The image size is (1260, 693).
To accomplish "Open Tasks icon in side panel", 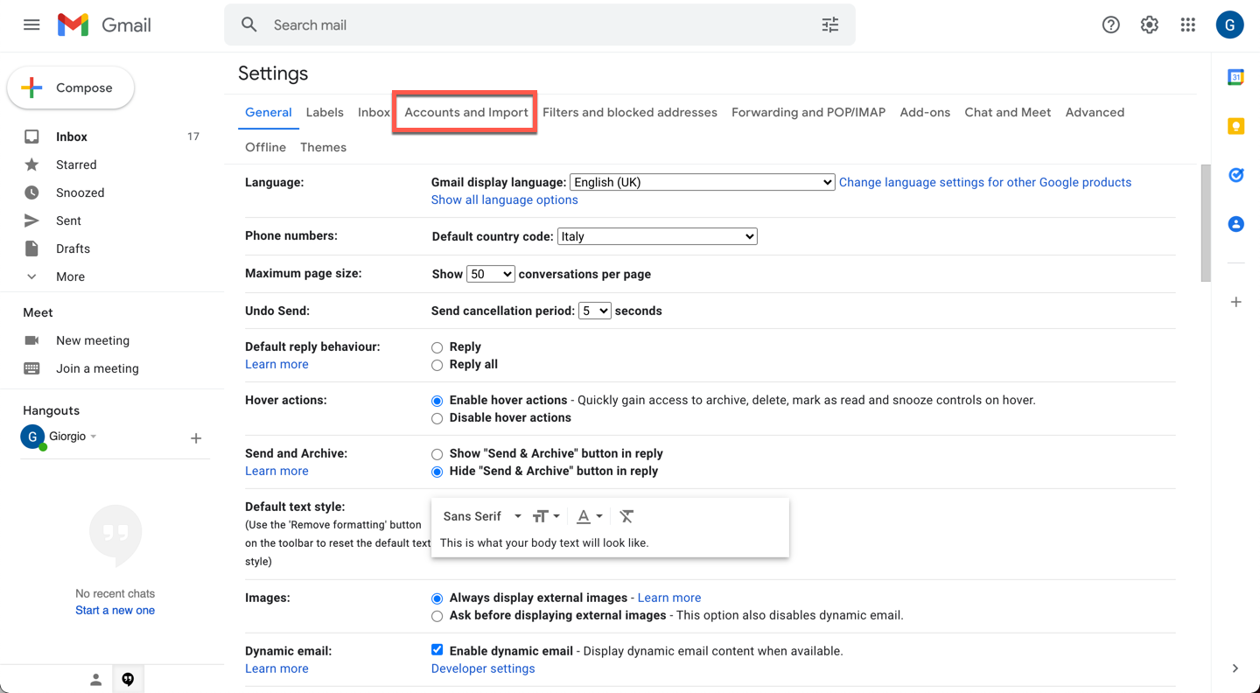I will tap(1235, 175).
